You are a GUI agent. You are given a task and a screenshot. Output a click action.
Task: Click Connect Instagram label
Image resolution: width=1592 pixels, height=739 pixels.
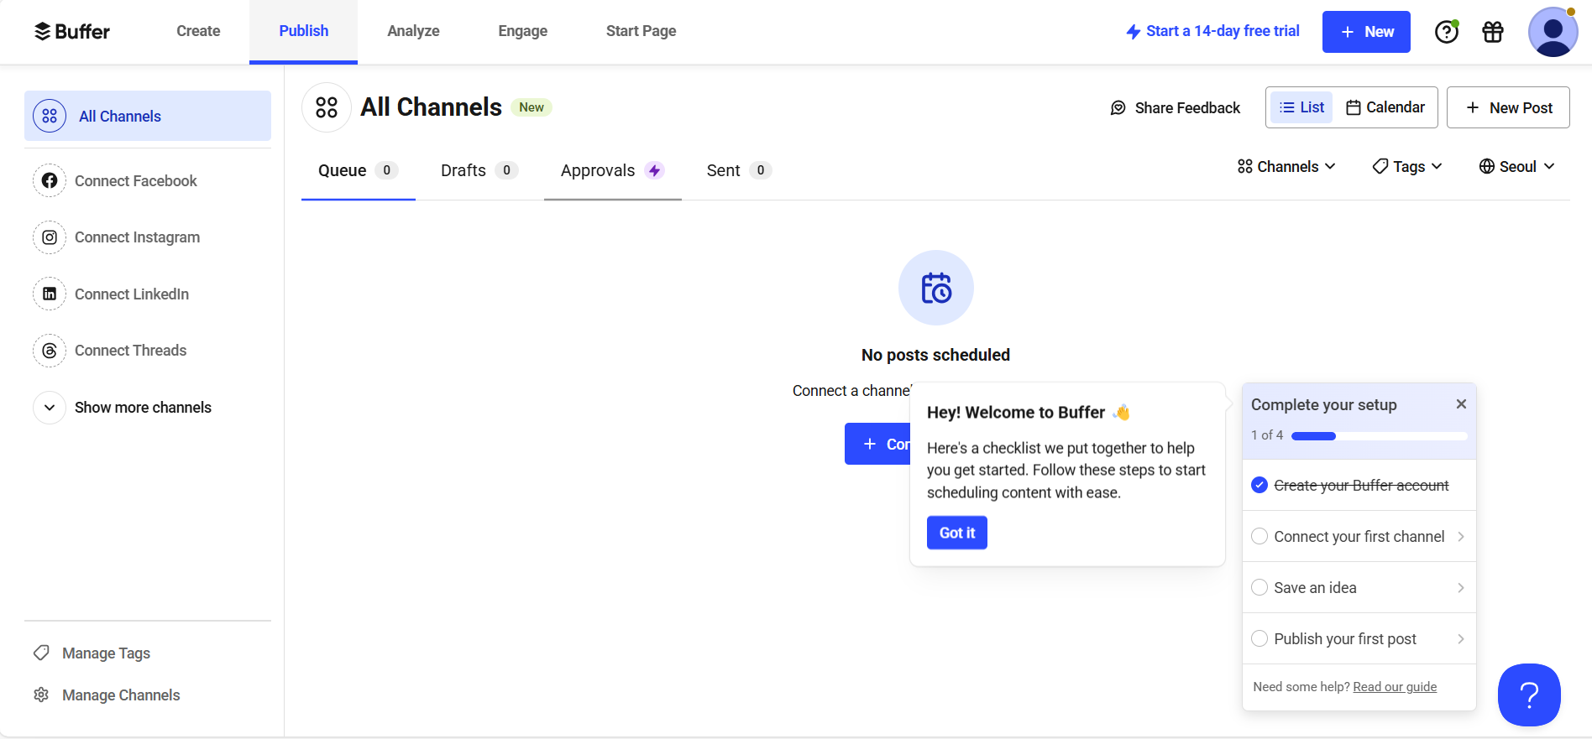tap(138, 237)
